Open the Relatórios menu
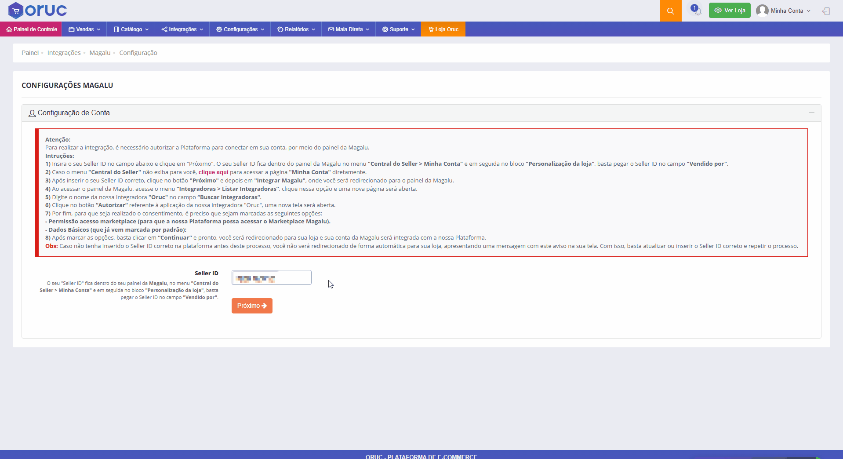 (296, 29)
